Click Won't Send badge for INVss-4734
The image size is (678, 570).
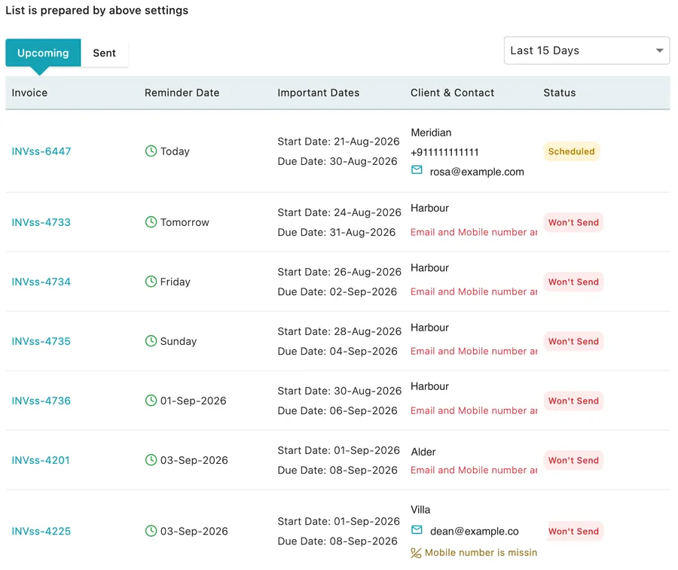(x=573, y=282)
